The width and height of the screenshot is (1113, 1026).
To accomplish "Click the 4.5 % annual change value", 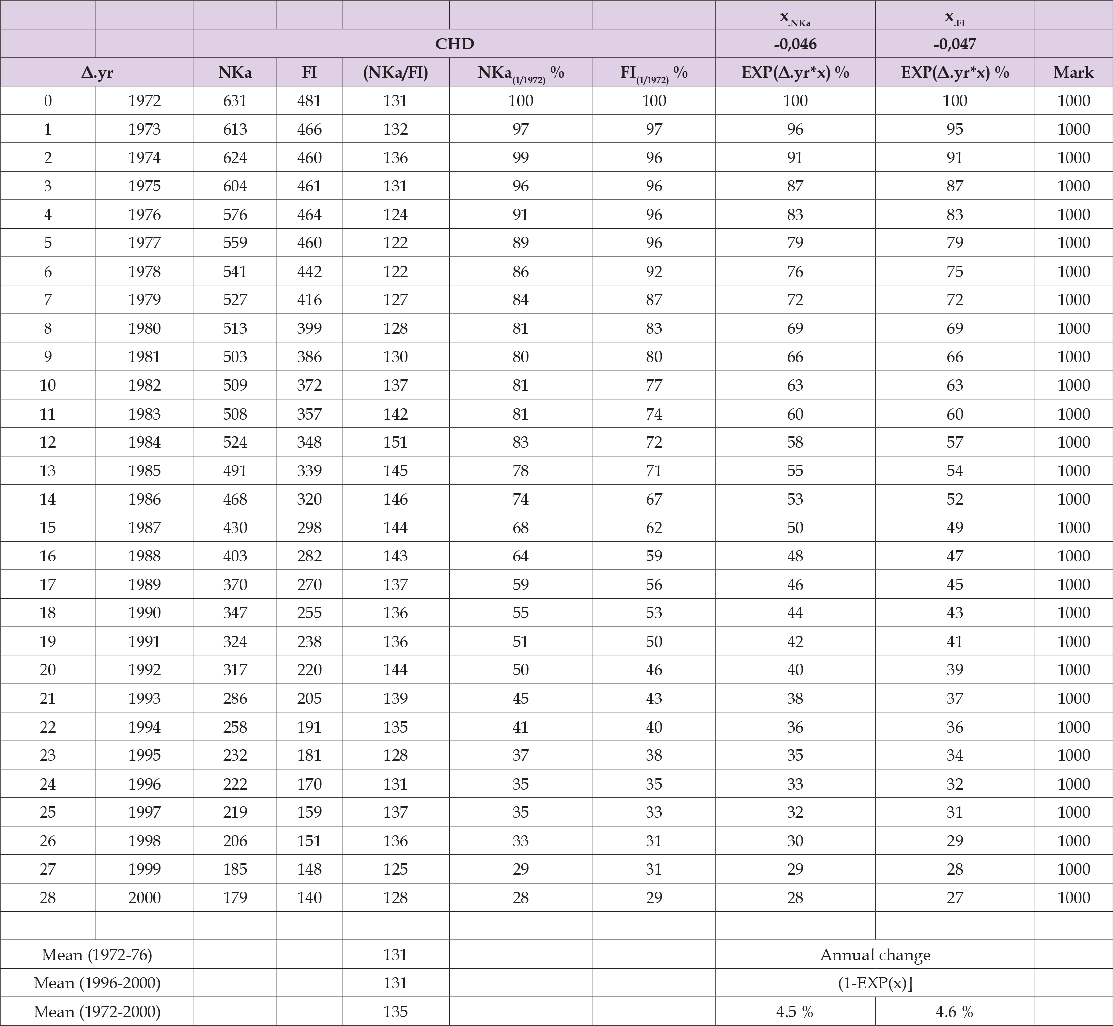I will (796, 1012).
